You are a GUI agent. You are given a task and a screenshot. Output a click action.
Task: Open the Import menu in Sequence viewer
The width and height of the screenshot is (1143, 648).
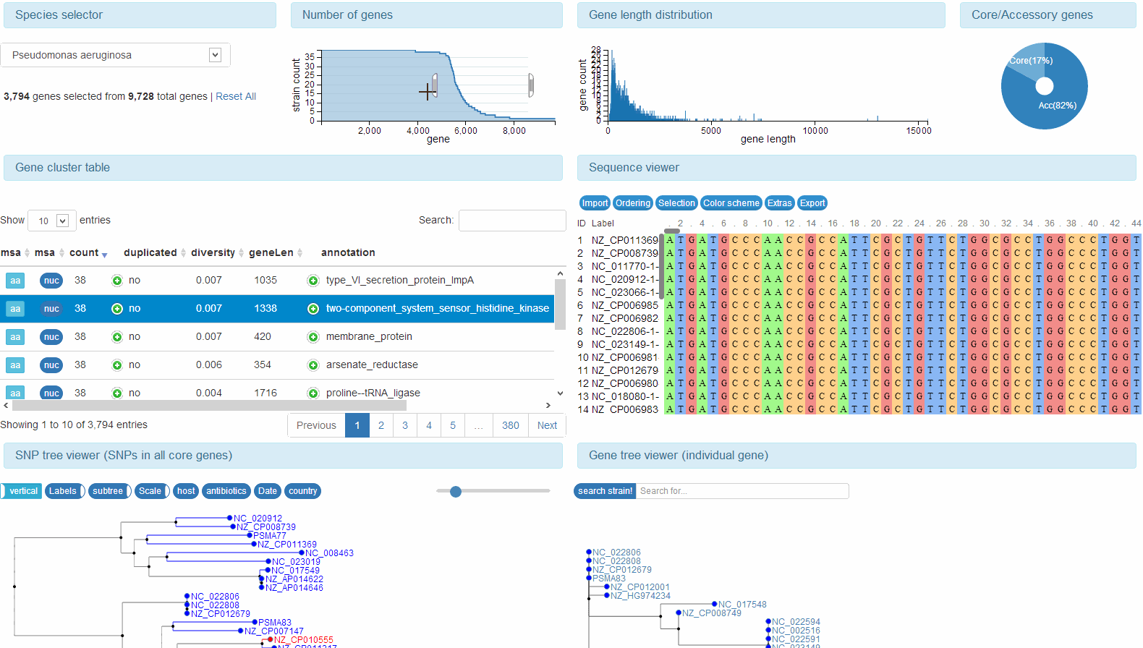595,203
